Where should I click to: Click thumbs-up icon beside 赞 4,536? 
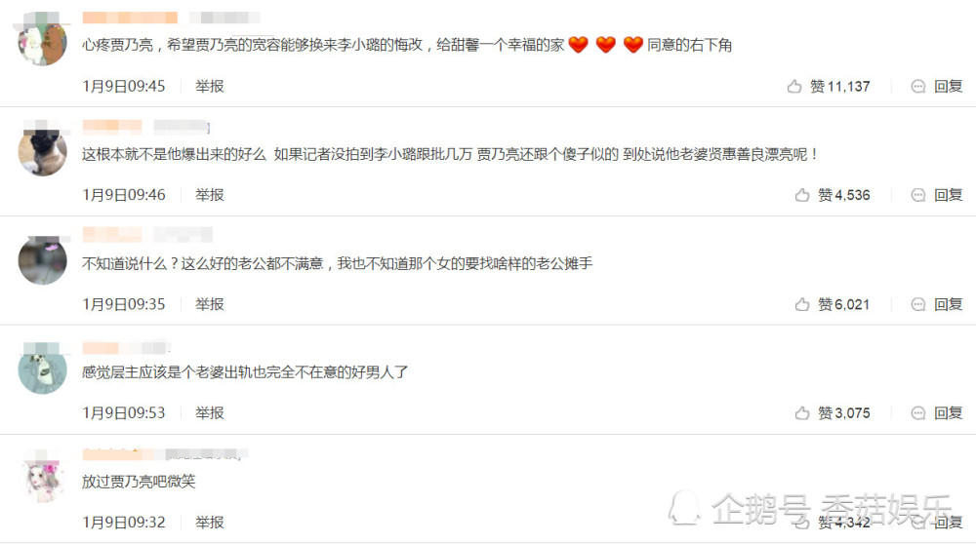tap(802, 195)
